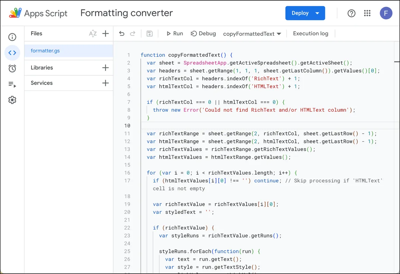Select the formatter.gs file
This screenshot has width=400, height=274.
click(x=69, y=51)
